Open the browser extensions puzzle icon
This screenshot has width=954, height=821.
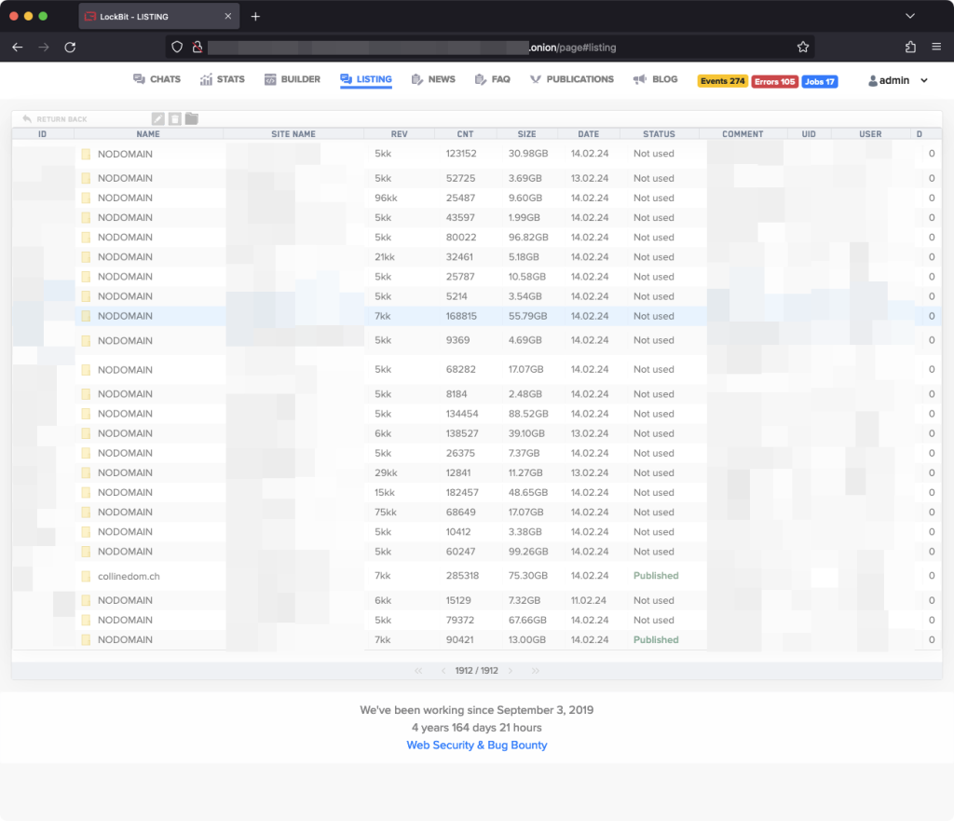[x=910, y=47]
